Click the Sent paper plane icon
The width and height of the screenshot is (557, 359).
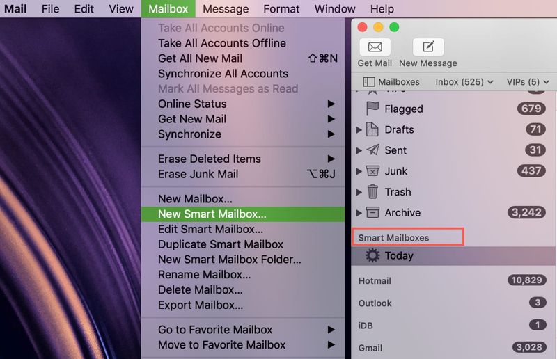click(372, 150)
